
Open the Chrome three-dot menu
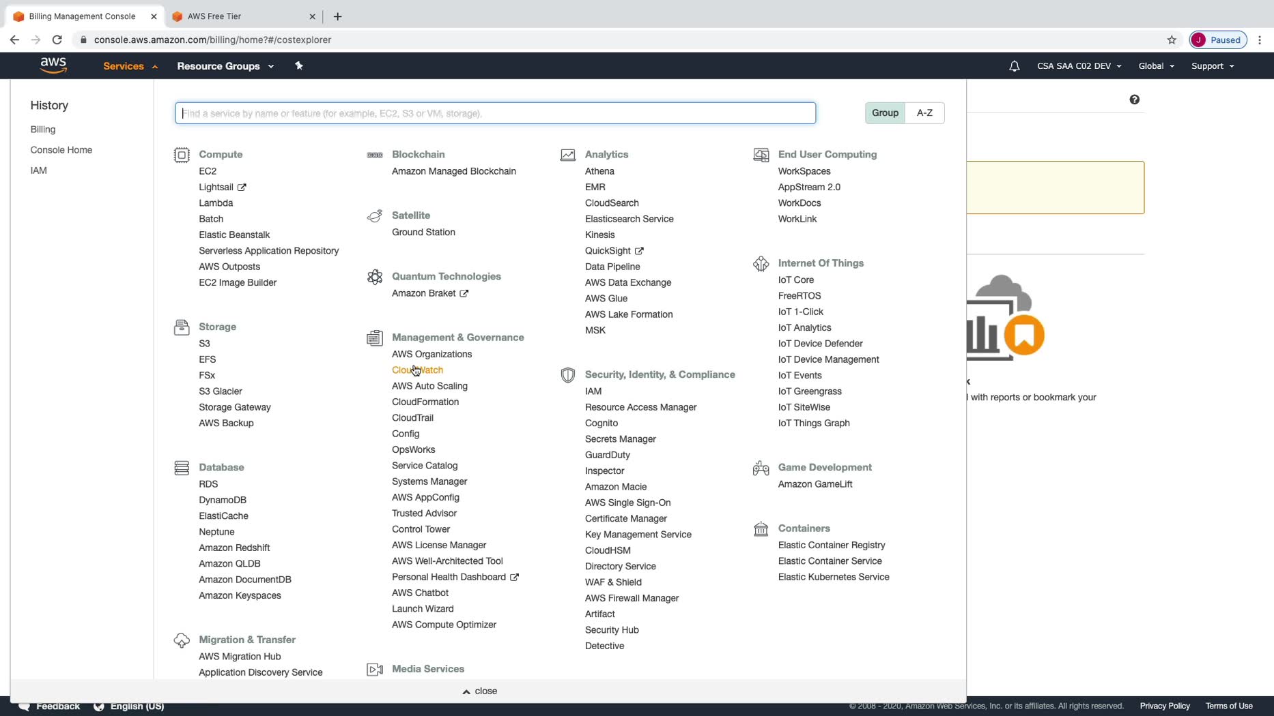[1260, 40]
